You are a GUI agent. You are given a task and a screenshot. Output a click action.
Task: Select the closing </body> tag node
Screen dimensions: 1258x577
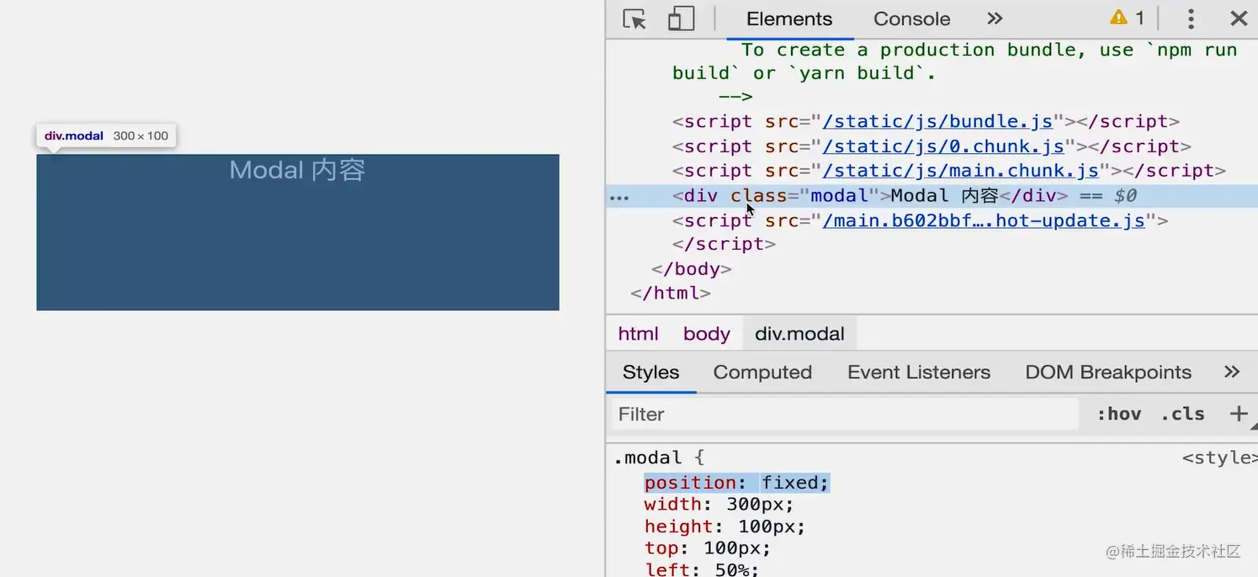pyautogui.click(x=692, y=269)
